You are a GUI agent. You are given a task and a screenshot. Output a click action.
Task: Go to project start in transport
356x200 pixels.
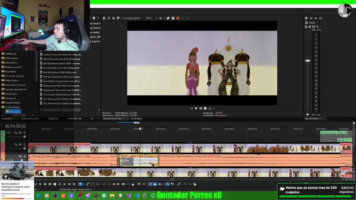pyautogui.click(x=60, y=184)
